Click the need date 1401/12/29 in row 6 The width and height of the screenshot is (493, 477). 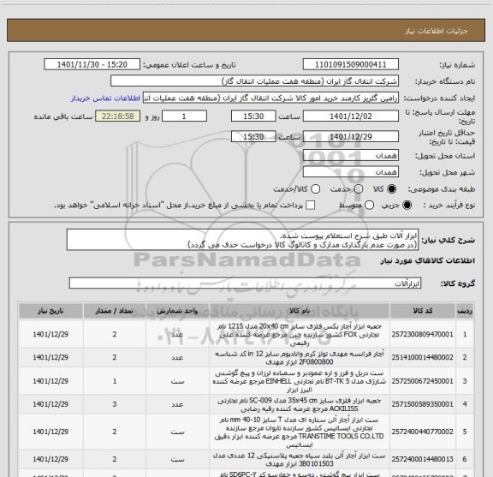50,459
